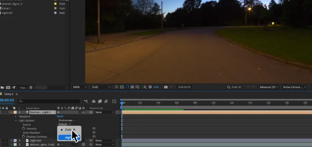
Task: Expand the night.hdr layer
Action: (x=12, y=141)
